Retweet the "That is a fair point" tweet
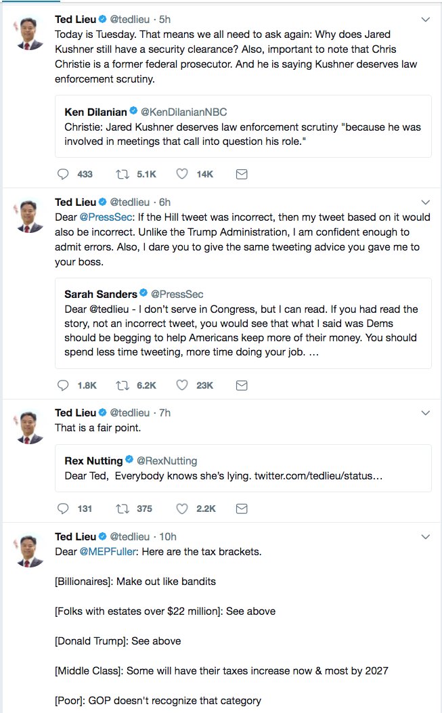 pos(123,509)
